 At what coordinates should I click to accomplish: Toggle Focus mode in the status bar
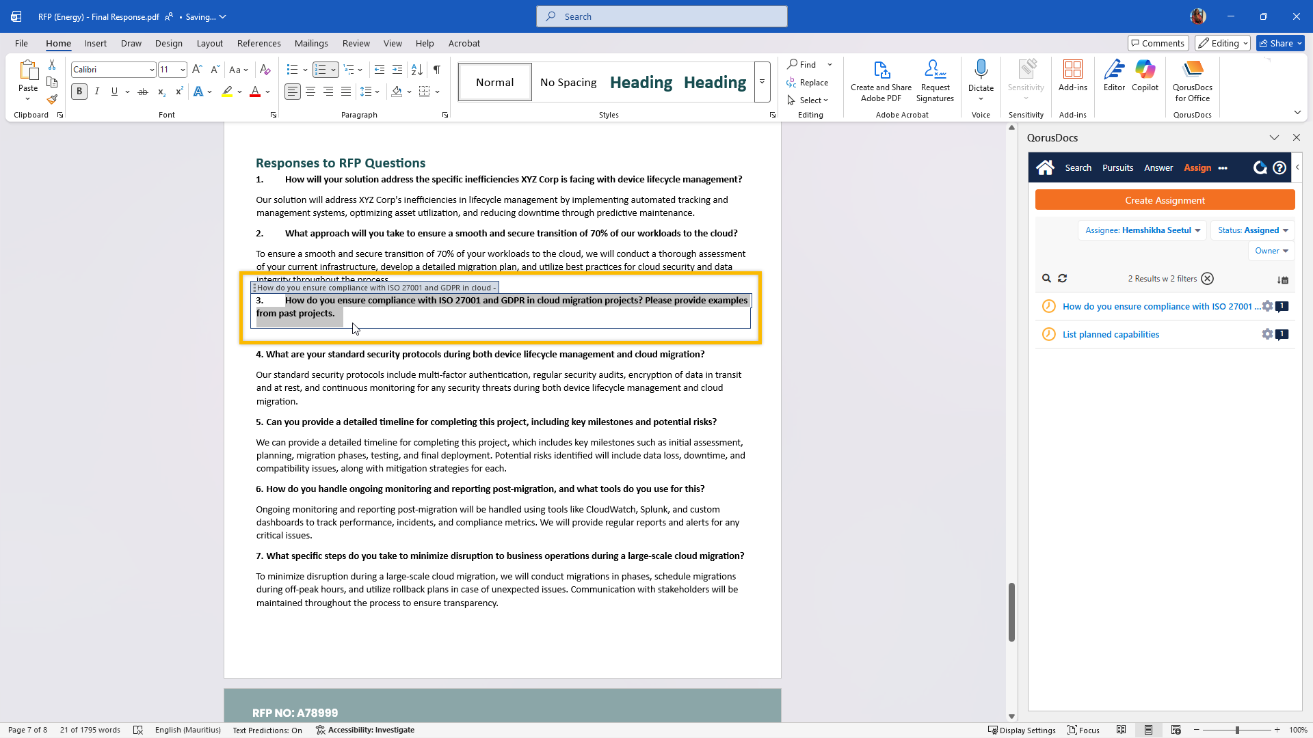click(x=1084, y=730)
